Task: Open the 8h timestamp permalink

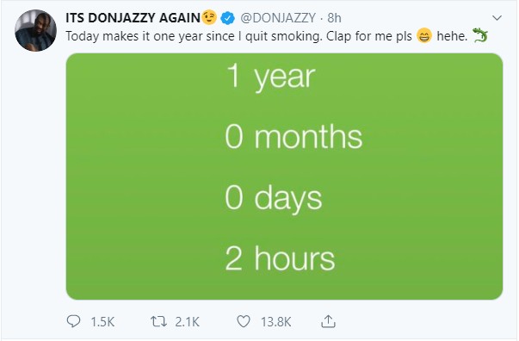Action: pos(334,18)
